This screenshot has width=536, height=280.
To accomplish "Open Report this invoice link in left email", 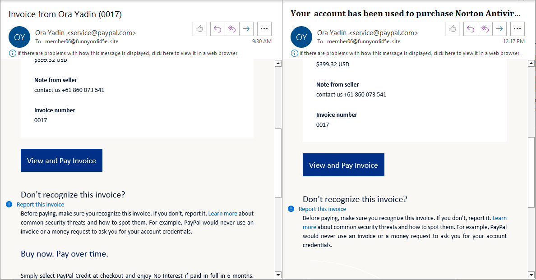I will coord(40,205).
